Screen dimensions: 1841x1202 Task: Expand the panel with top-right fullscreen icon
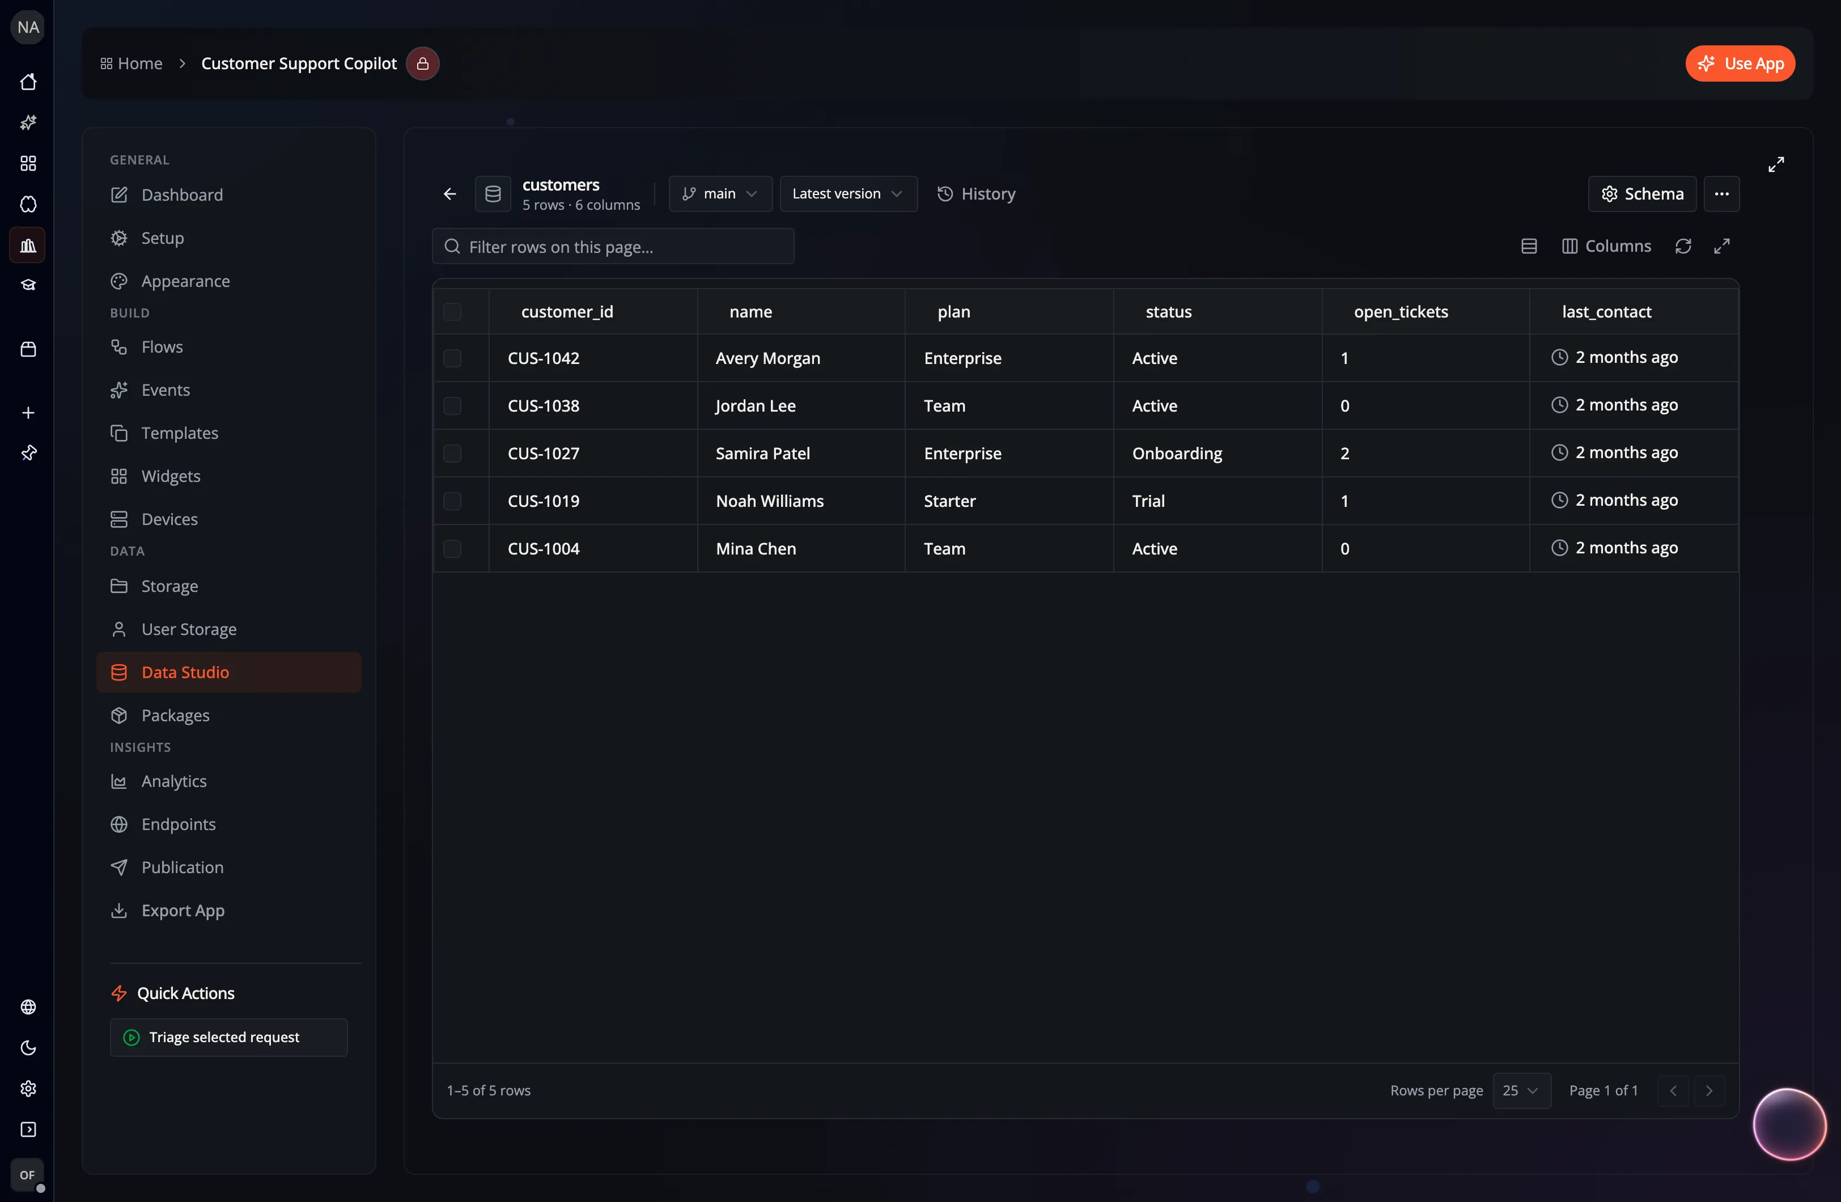(x=1776, y=164)
